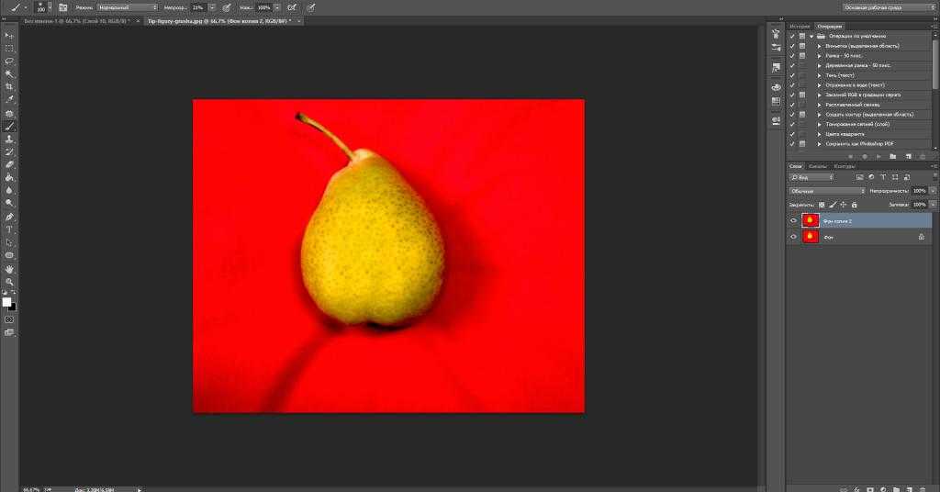
Task: Enable airbrush mode in options bar
Action: click(x=292, y=7)
